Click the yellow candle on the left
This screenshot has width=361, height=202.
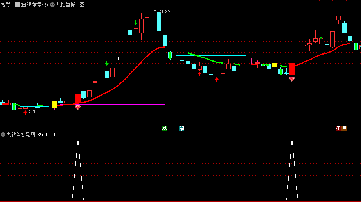click(55, 105)
